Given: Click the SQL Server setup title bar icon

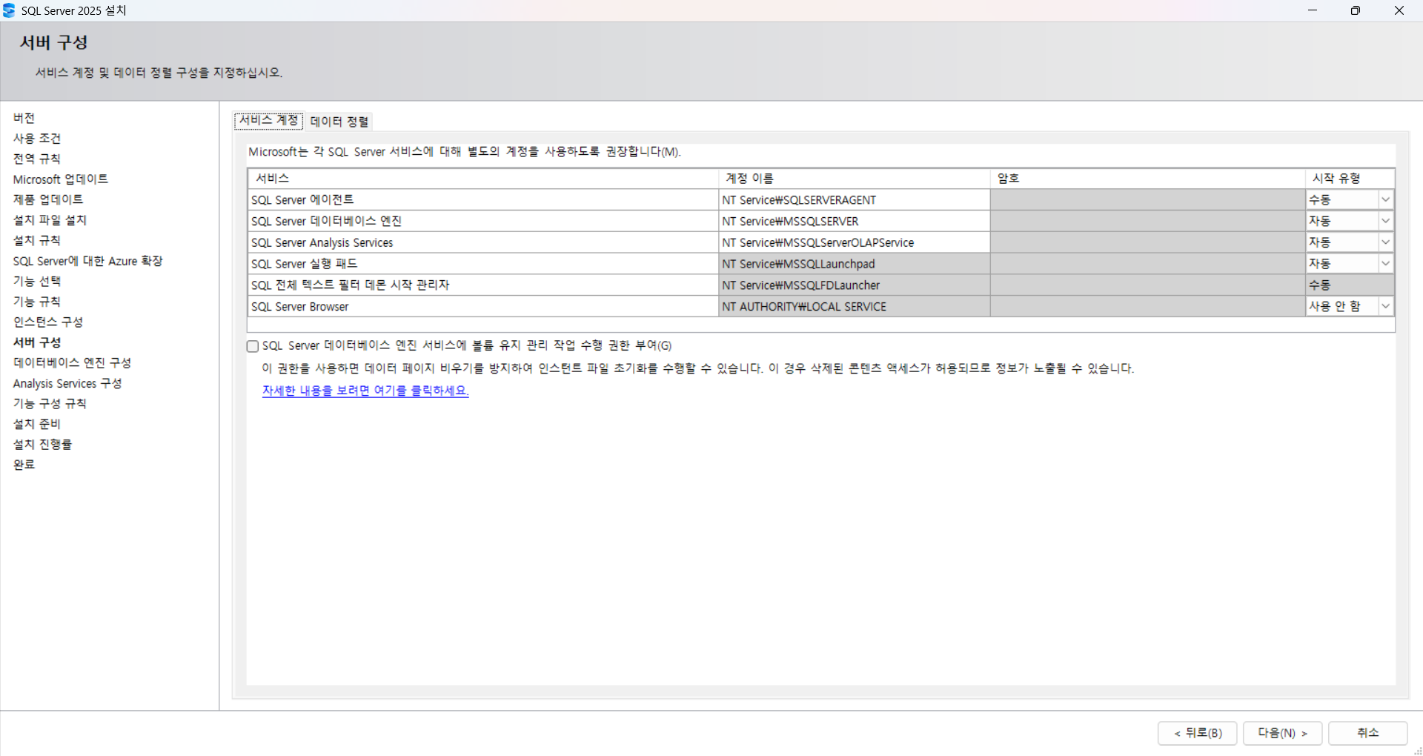Looking at the screenshot, I should [9, 10].
